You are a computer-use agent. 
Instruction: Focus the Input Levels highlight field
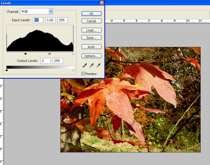[62, 20]
